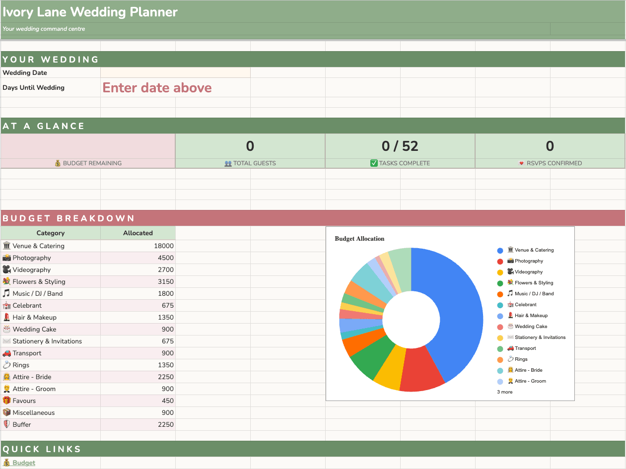The image size is (626, 469).
Task: Click the gift icon beside Favours
Action: point(6,401)
